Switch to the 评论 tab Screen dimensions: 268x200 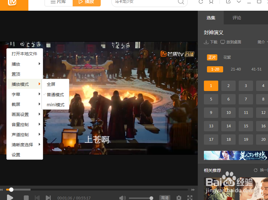point(237,18)
